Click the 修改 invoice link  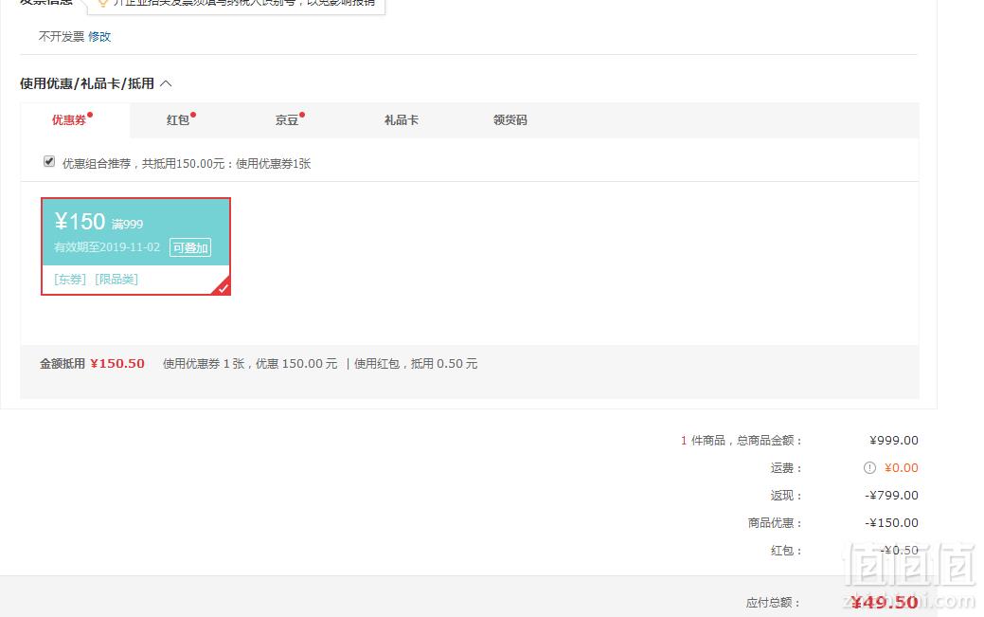99,36
